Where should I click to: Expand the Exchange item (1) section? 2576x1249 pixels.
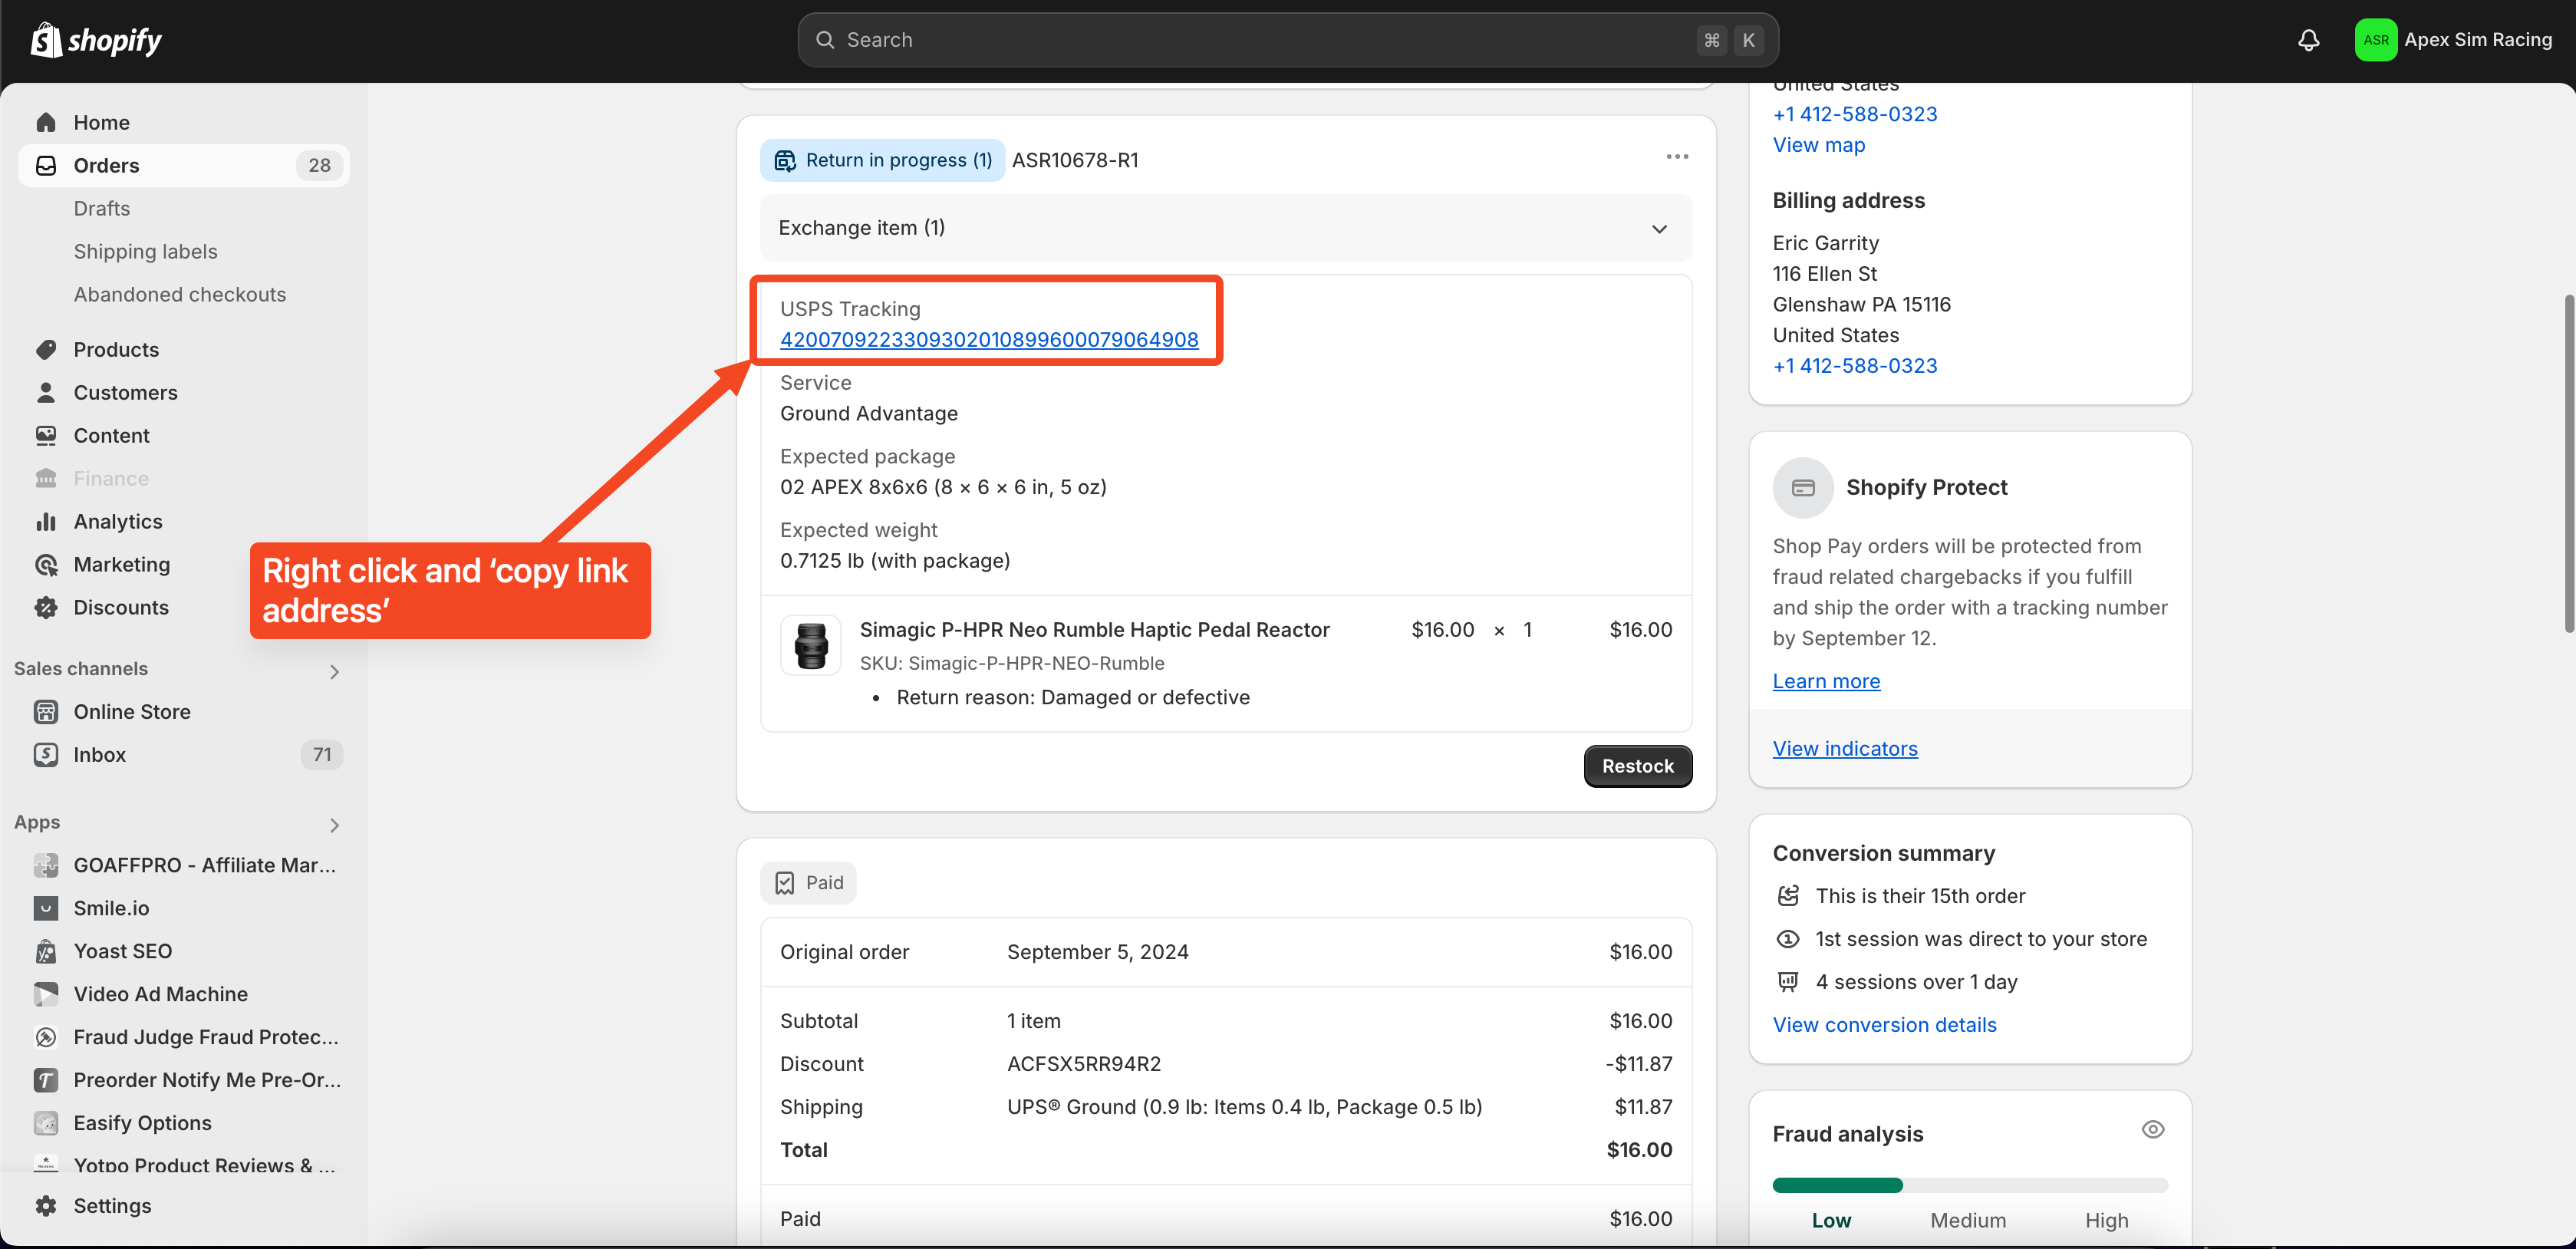pyautogui.click(x=1659, y=228)
